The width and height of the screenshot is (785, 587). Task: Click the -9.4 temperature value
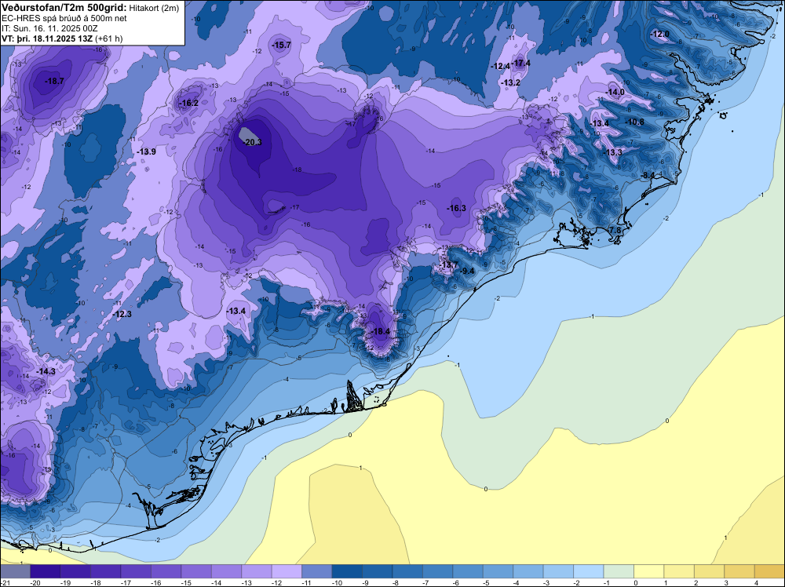(467, 271)
